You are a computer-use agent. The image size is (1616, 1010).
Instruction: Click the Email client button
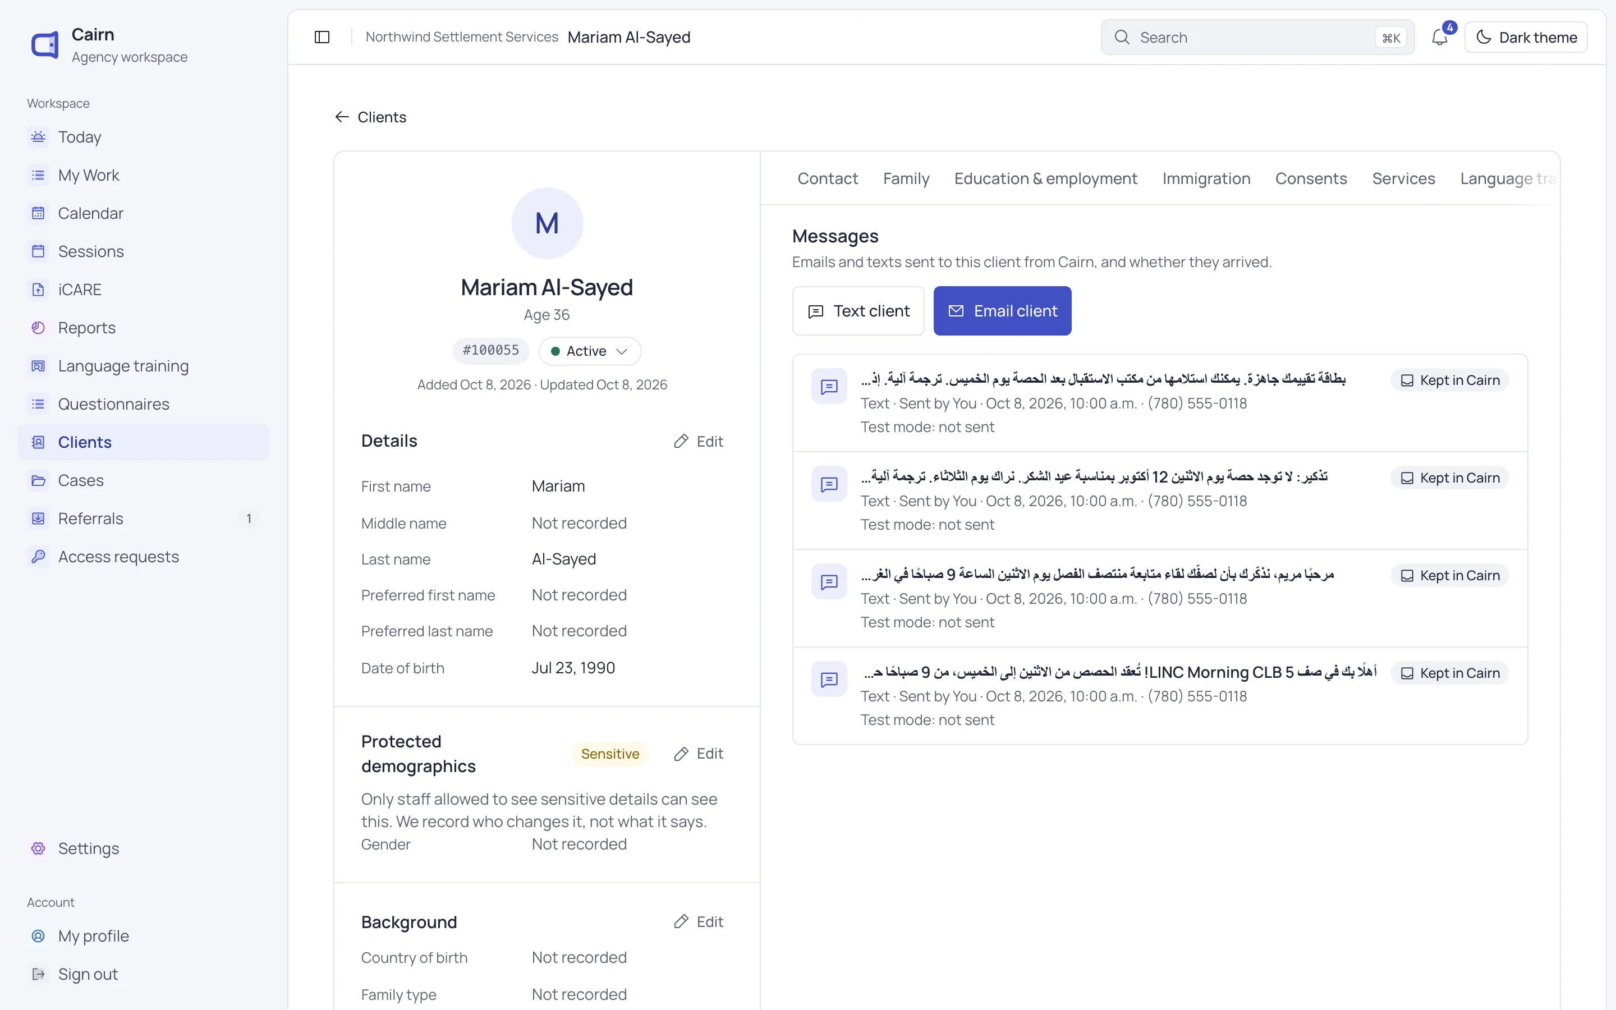click(1002, 311)
